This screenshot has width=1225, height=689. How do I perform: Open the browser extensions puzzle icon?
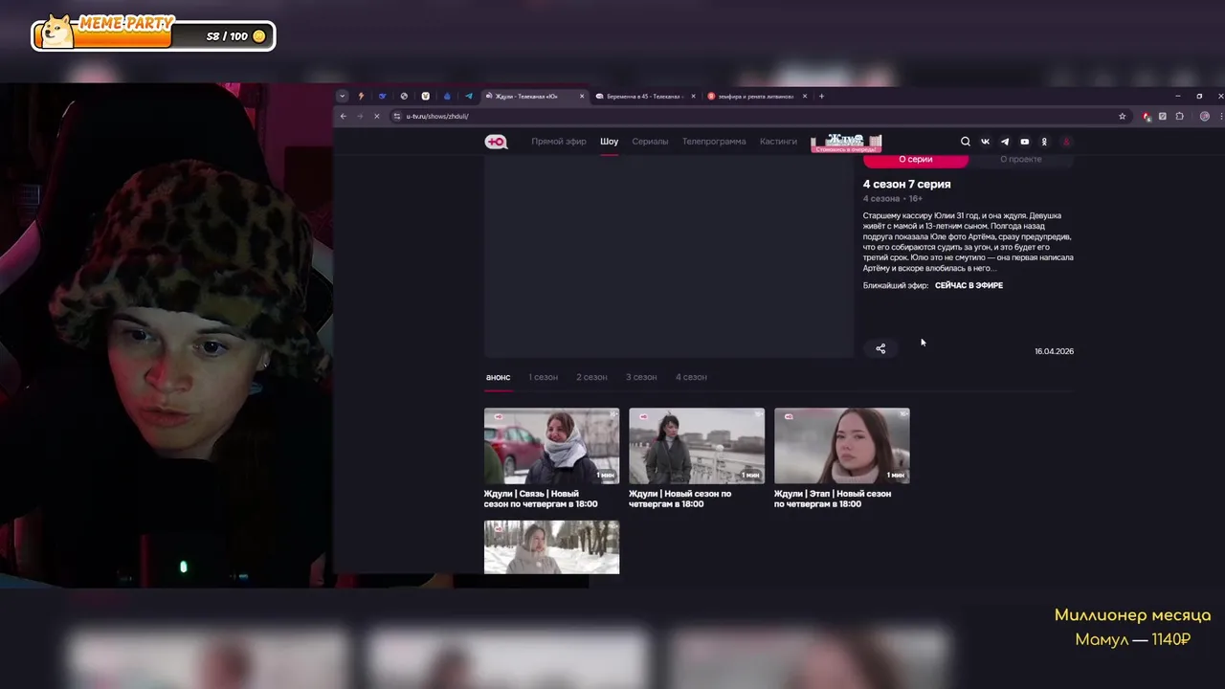tap(1179, 117)
